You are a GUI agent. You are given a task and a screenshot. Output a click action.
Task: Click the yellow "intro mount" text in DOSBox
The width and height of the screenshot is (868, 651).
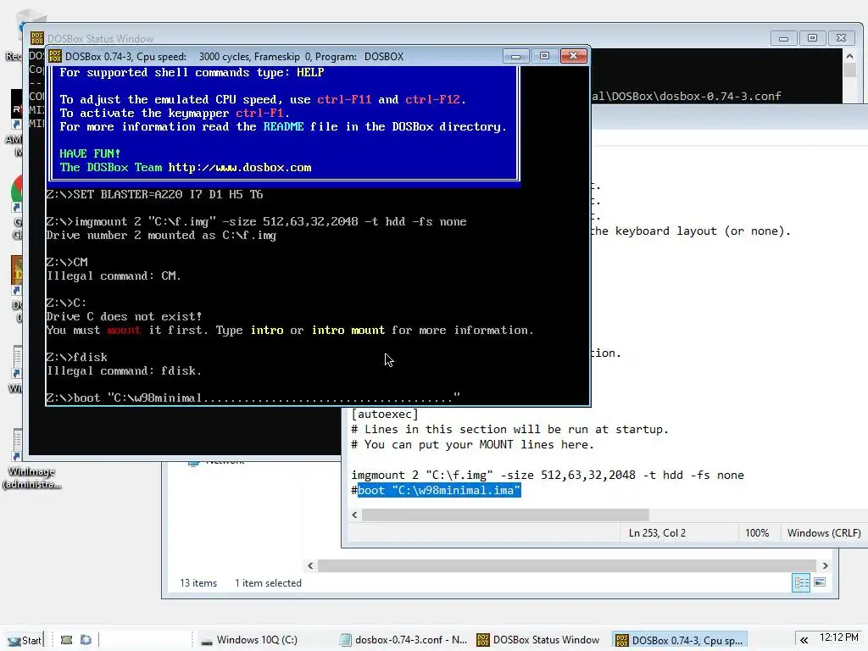pyautogui.click(x=348, y=331)
